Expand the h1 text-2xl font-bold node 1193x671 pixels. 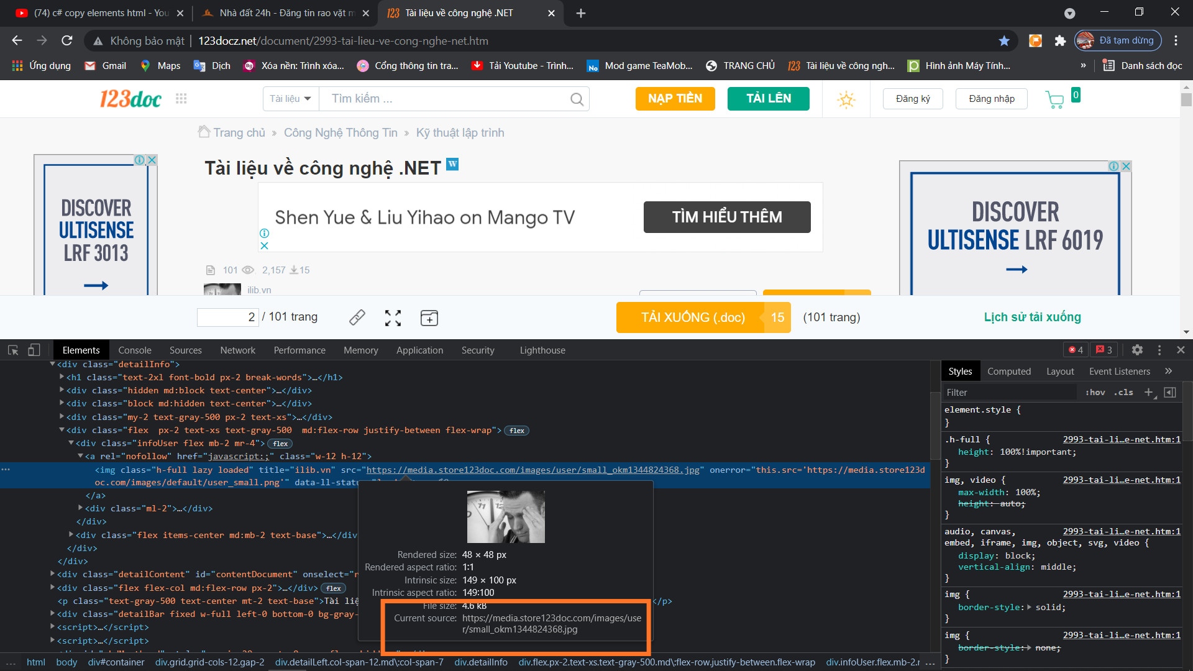pyautogui.click(x=62, y=377)
